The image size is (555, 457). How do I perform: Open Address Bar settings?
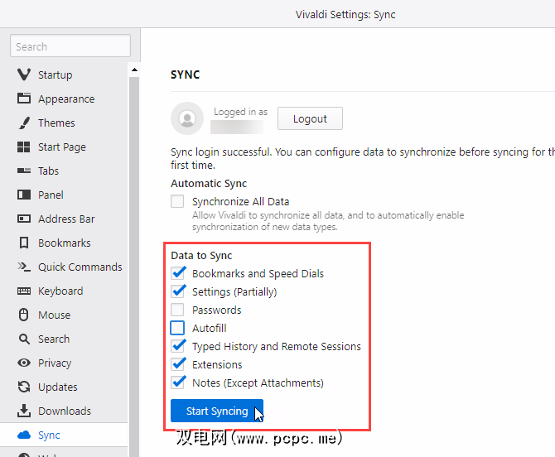pyautogui.click(x=66, y=219)
